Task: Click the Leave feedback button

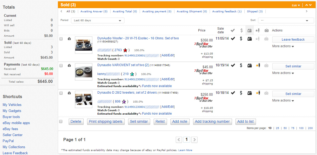Action: pos(293,40)
